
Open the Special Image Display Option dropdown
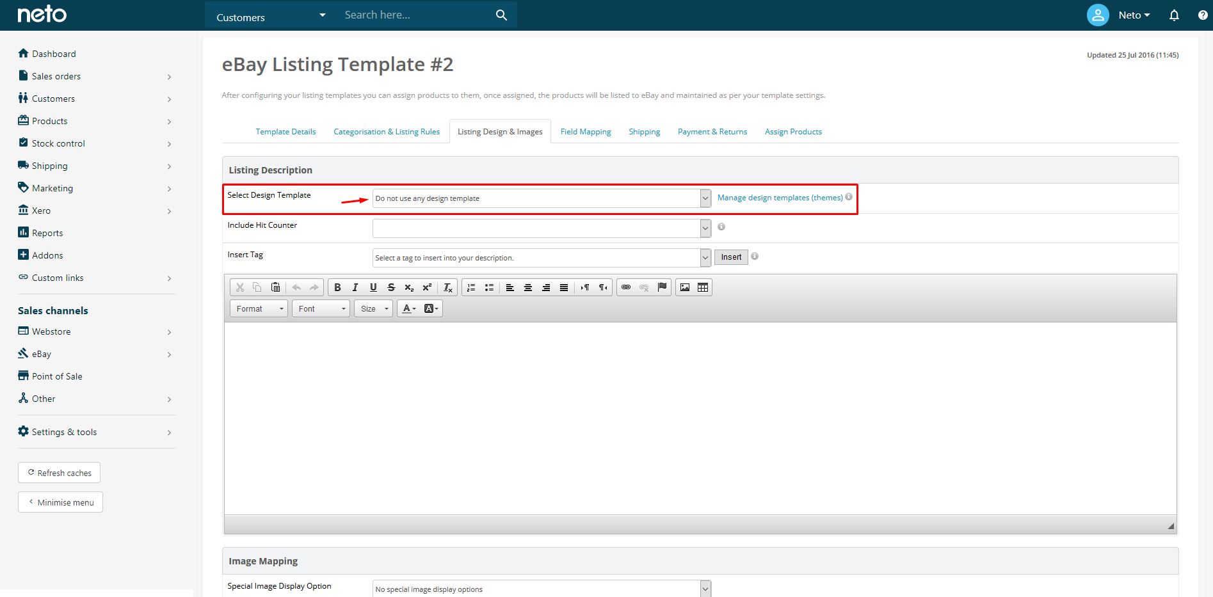[x=542, y=589]
